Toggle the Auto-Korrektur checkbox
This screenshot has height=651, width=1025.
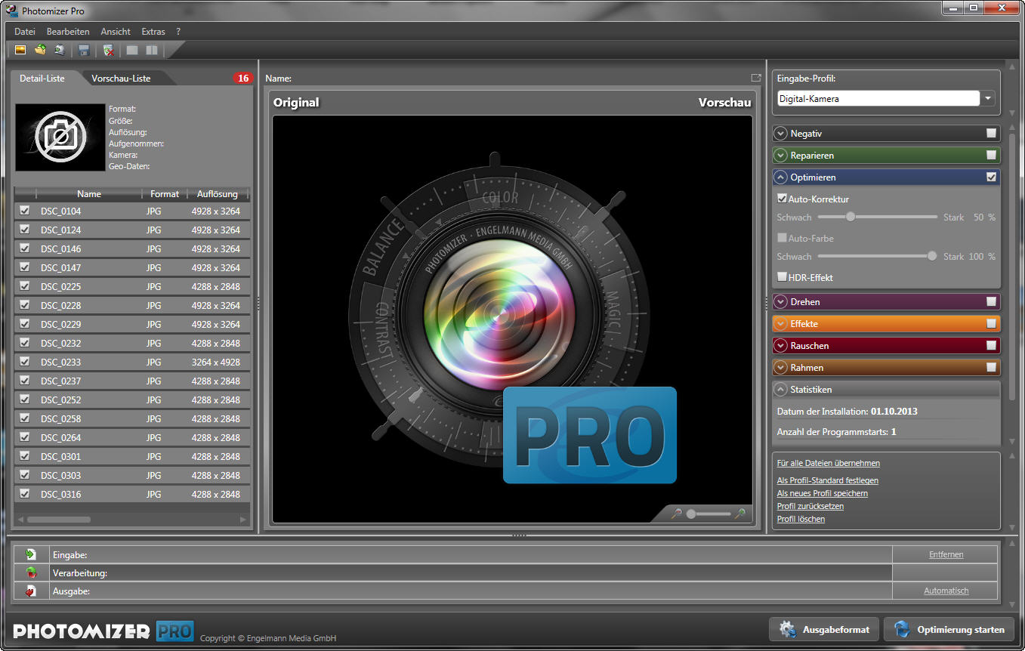[x=783, y=199]
